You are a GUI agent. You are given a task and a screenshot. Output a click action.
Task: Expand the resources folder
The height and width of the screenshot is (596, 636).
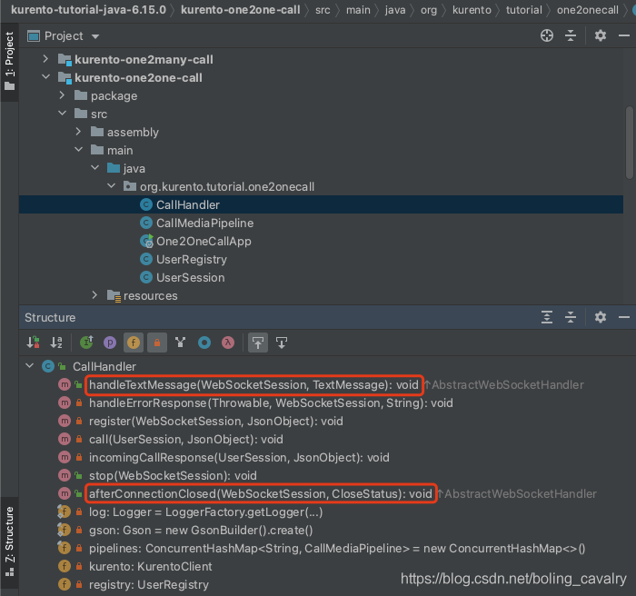[x=94, y=295]
